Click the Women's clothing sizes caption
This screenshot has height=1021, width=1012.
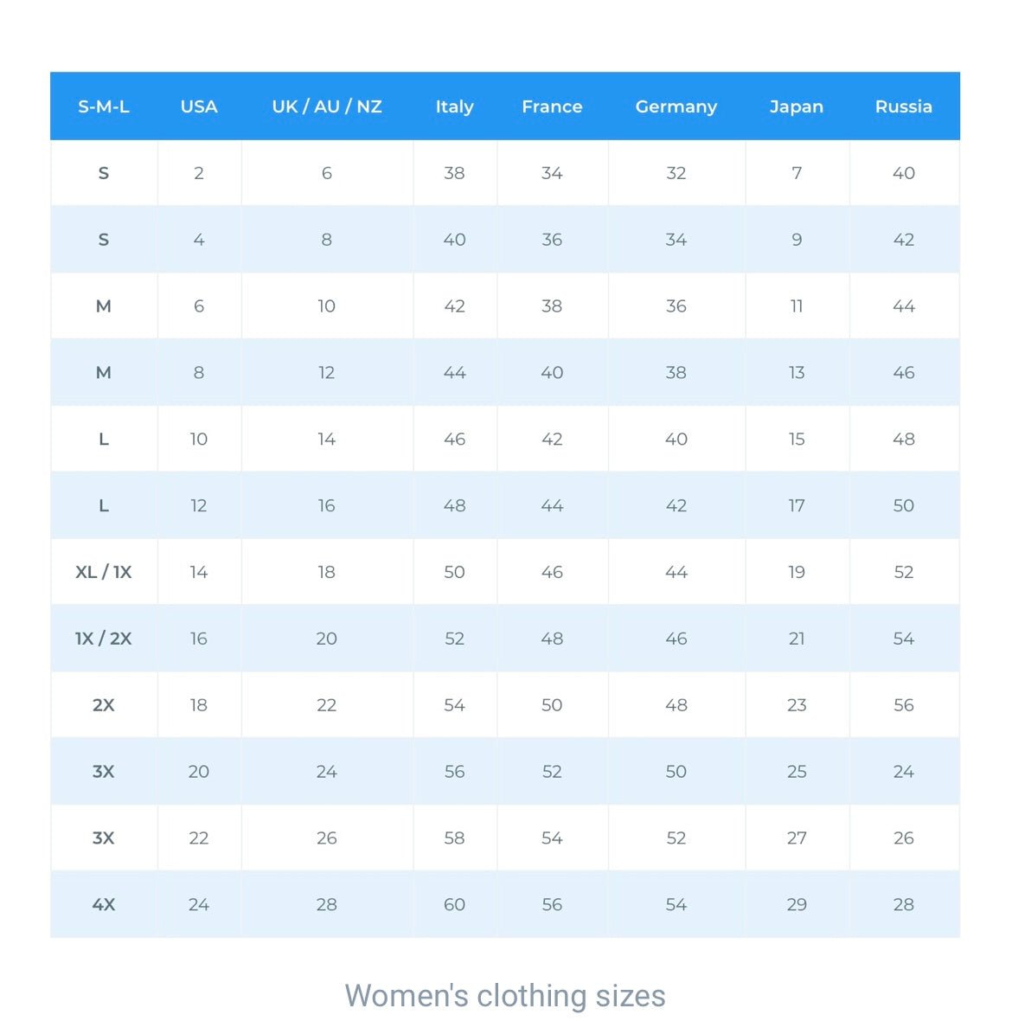click(505, 996)
